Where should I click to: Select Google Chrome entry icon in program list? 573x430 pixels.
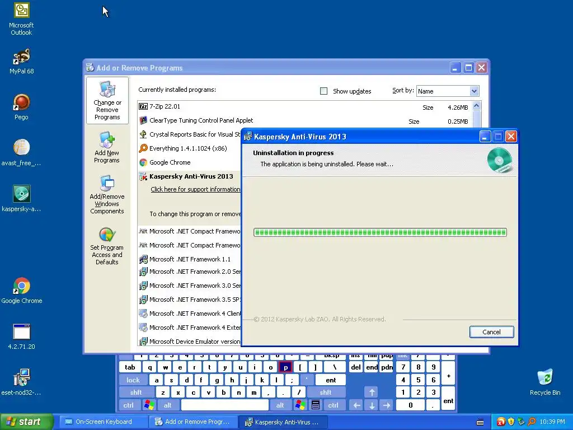tap(143, 162)
